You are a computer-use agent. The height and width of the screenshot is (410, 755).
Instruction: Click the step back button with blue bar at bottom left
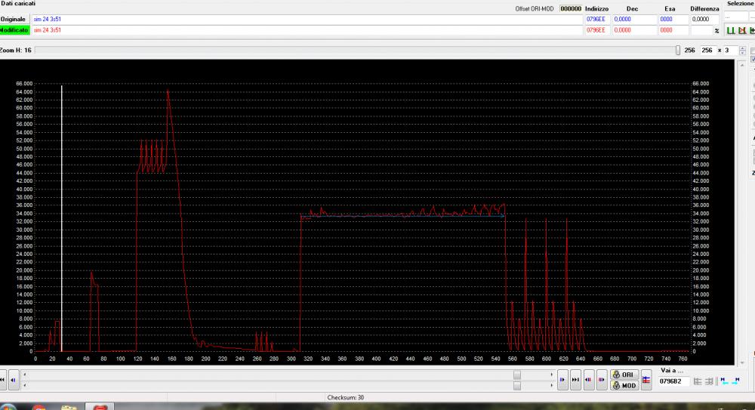(x=14, y=380)
